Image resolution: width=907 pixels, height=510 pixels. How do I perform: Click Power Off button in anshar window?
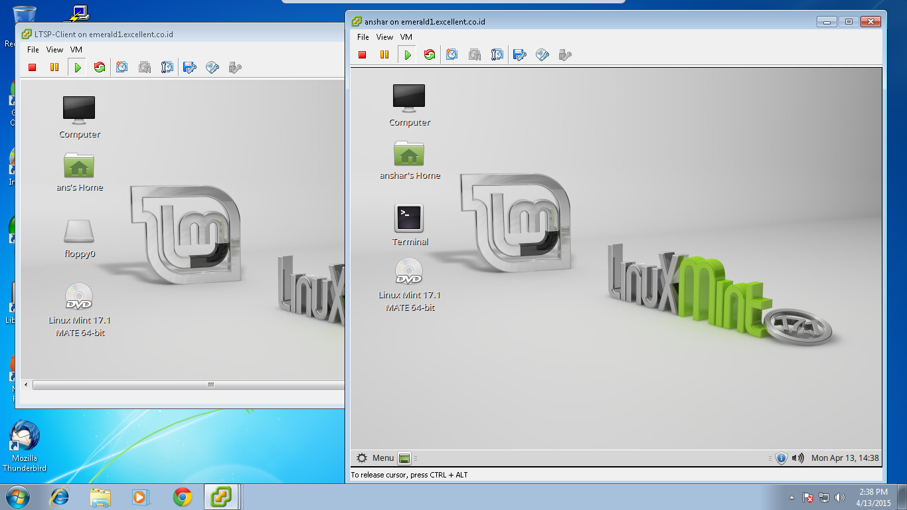pyautogui.click(x=363, y=54)
